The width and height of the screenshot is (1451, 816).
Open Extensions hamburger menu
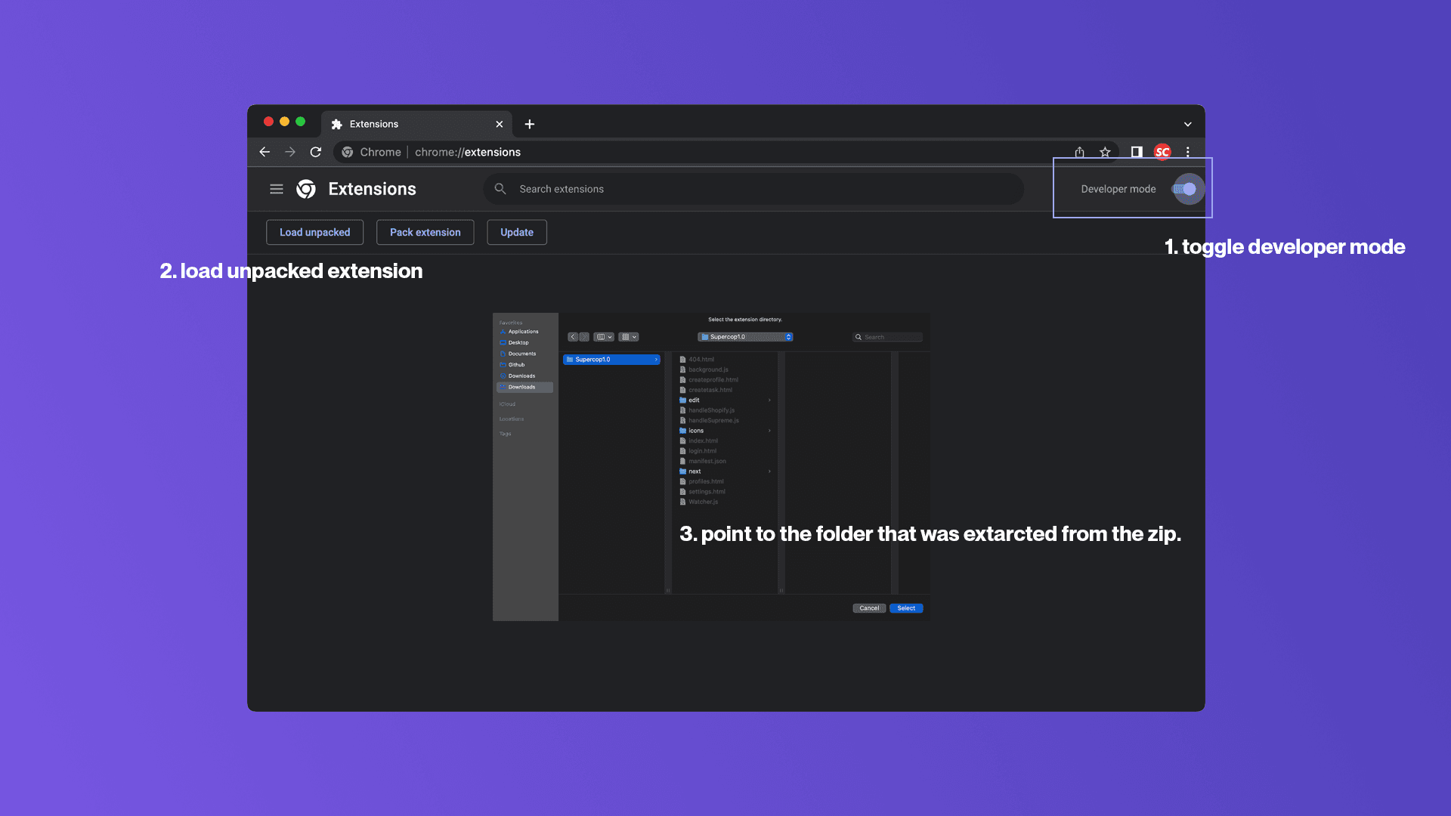point(275,188)
